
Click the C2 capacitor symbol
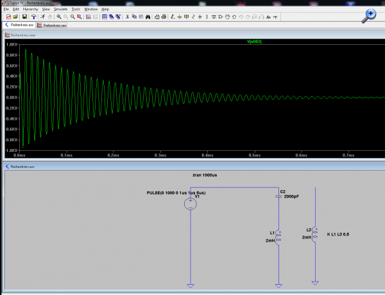coord(278,196)
